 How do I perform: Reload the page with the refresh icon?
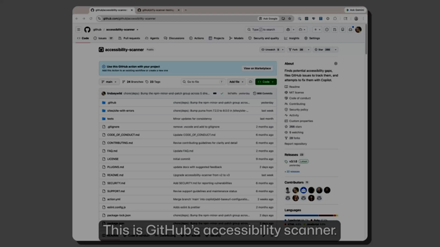pos(91,19)
